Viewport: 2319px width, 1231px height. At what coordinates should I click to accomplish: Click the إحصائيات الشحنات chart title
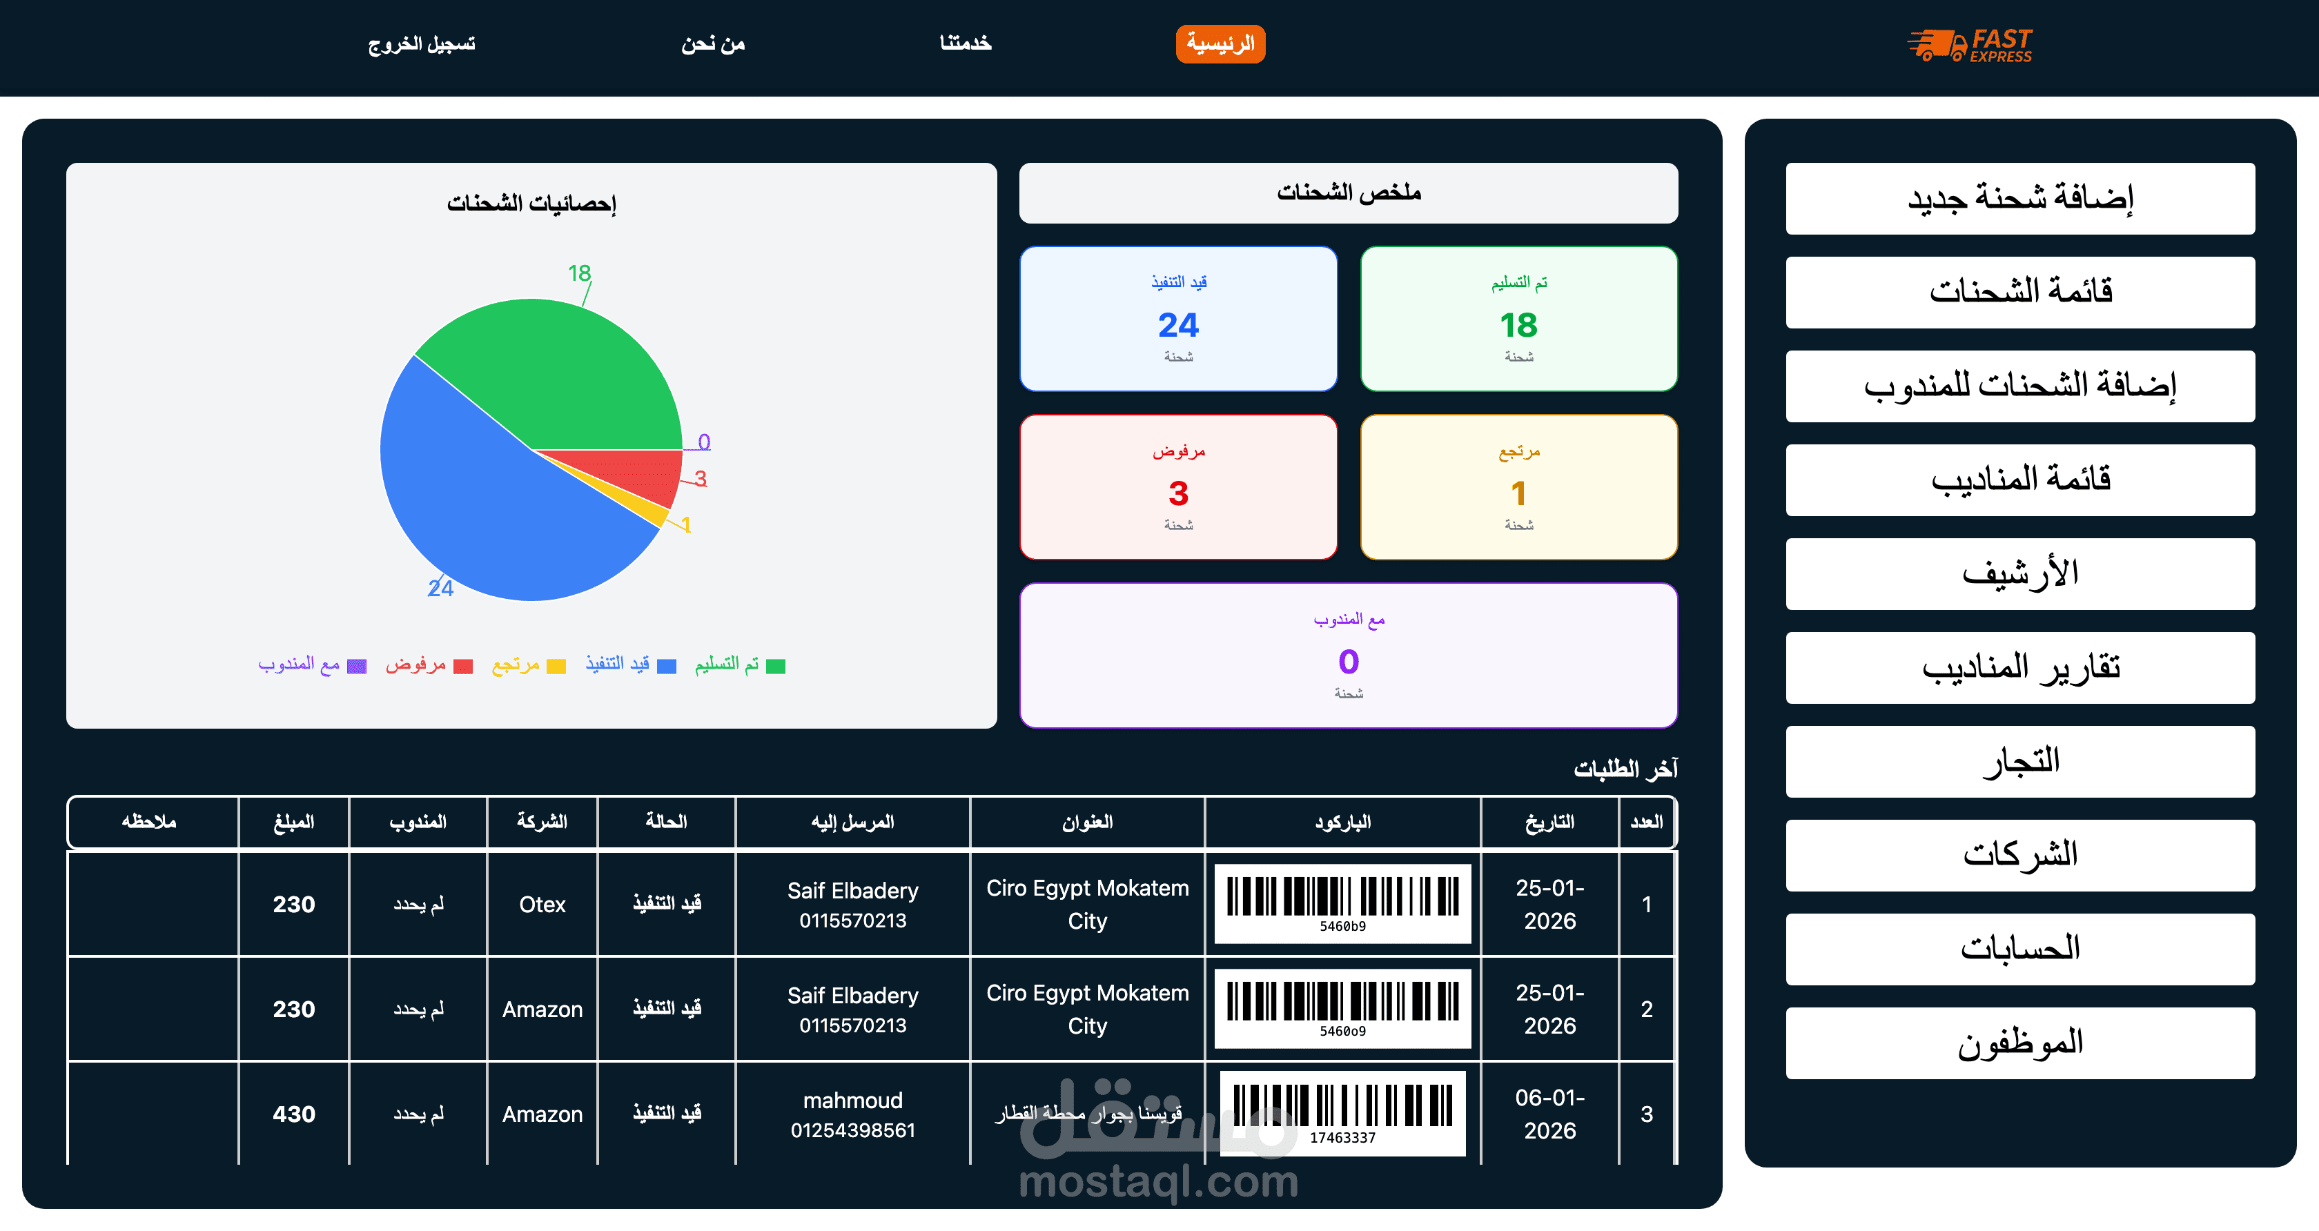[x=531, y=204]
